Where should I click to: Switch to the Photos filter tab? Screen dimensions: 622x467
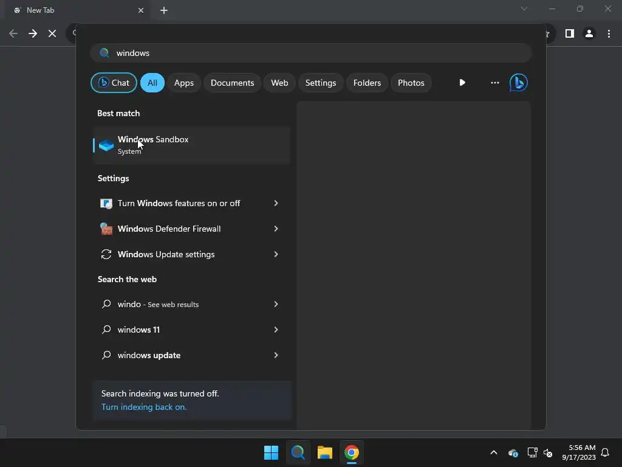point(411,83)
